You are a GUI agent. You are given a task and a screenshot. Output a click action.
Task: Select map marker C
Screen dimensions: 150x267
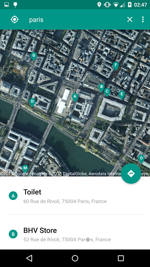[107, 92]
